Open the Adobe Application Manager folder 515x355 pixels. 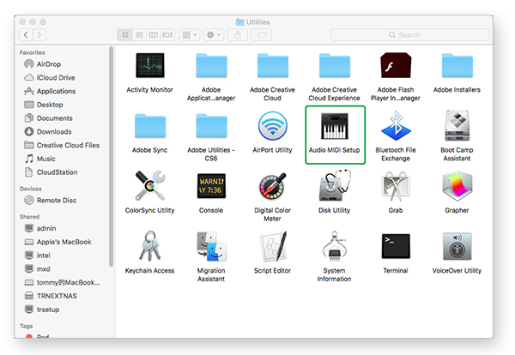(x=211, y=66)
